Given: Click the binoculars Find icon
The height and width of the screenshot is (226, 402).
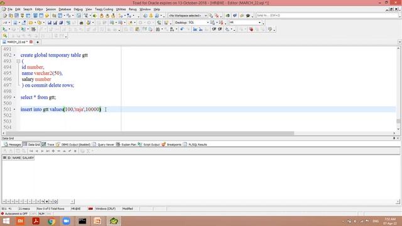Looking at the screenshot, I should tap(158, 30).
